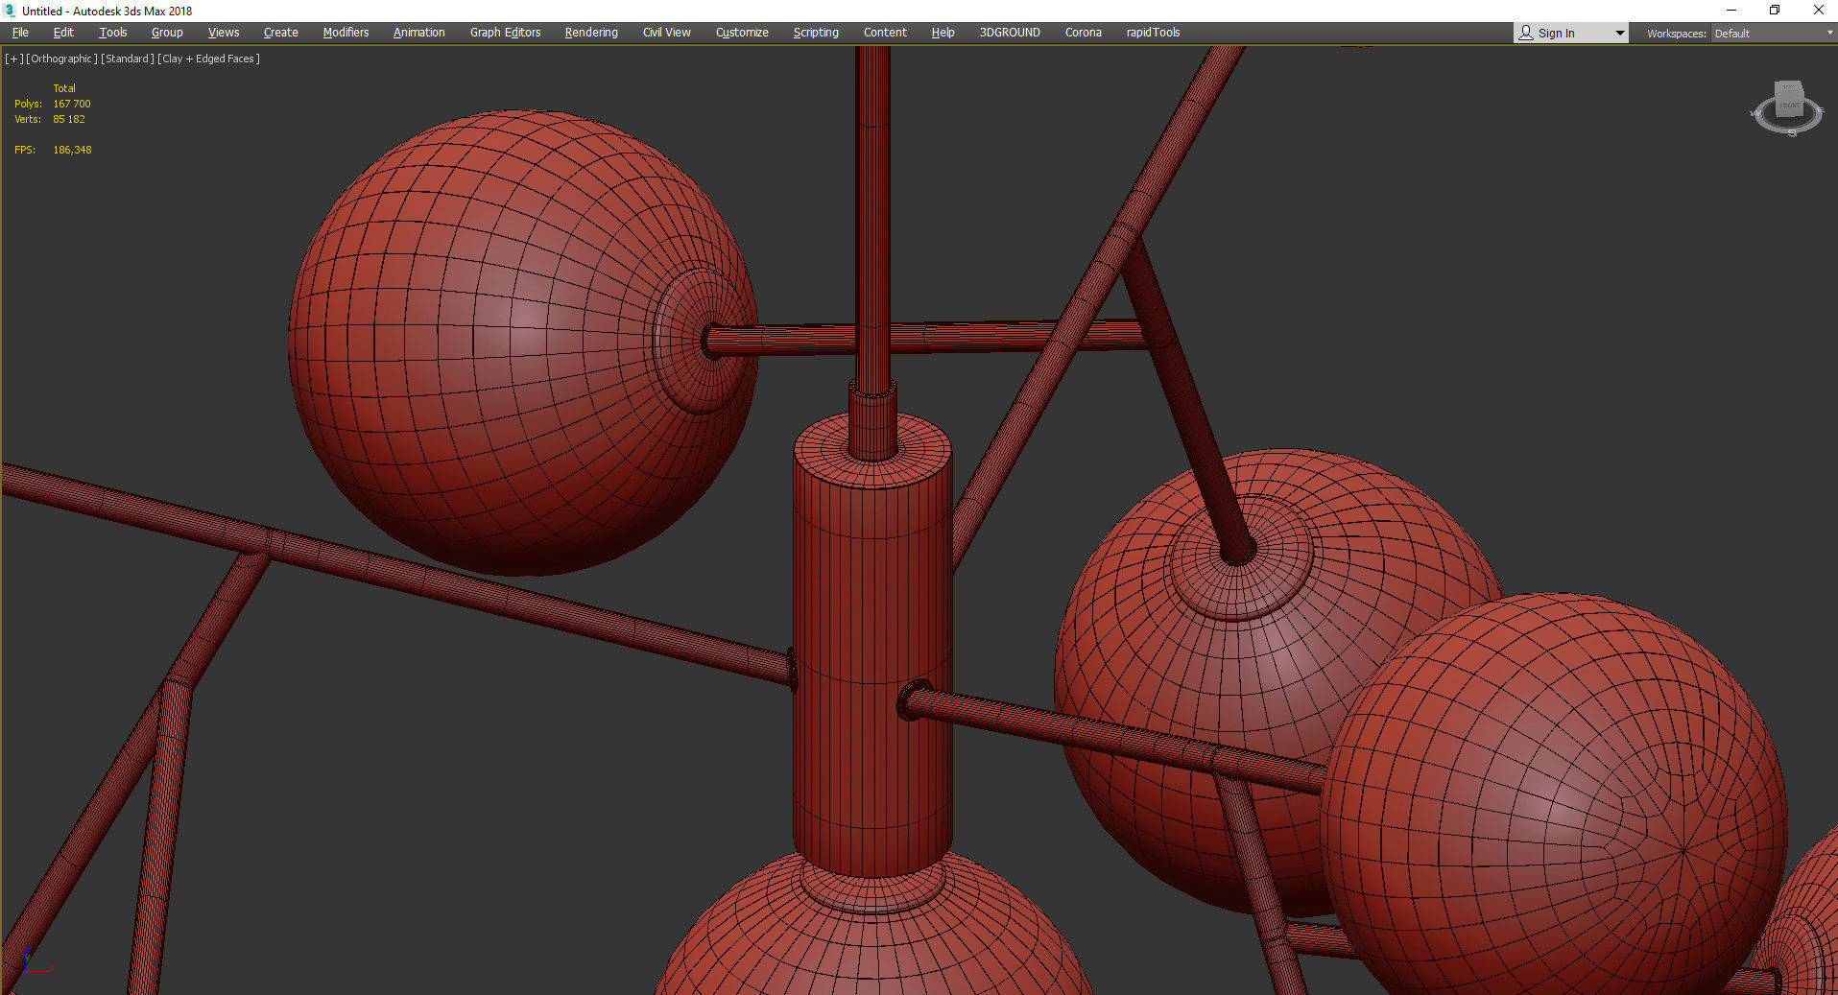Click the FPS value 186,348
This screenshot has height=995, width=1838.
(x=73, y=150)
